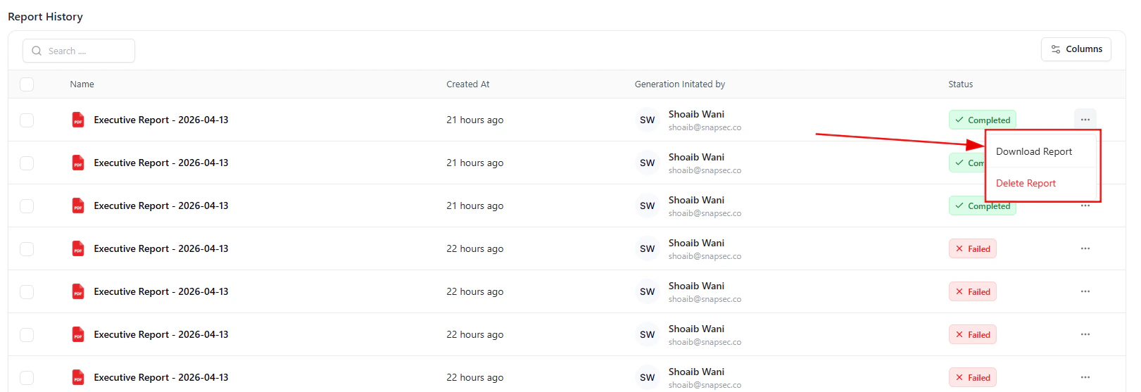Click the Failed badge in the first Failed row
The image size is (1141, 392).
click(972, 249)
